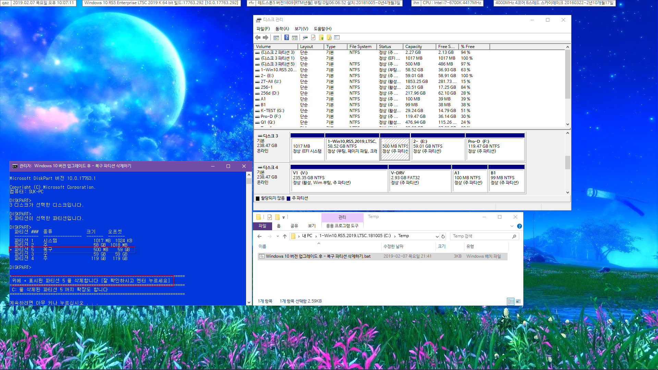Screen dimensions: 658x370
Task: Select the hatched 500 MB NTFS recovery partition
Action: [x=395, y=147]
